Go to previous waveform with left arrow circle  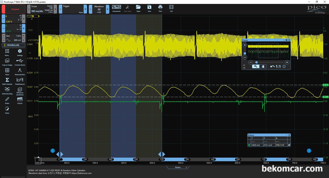[53, 151]
